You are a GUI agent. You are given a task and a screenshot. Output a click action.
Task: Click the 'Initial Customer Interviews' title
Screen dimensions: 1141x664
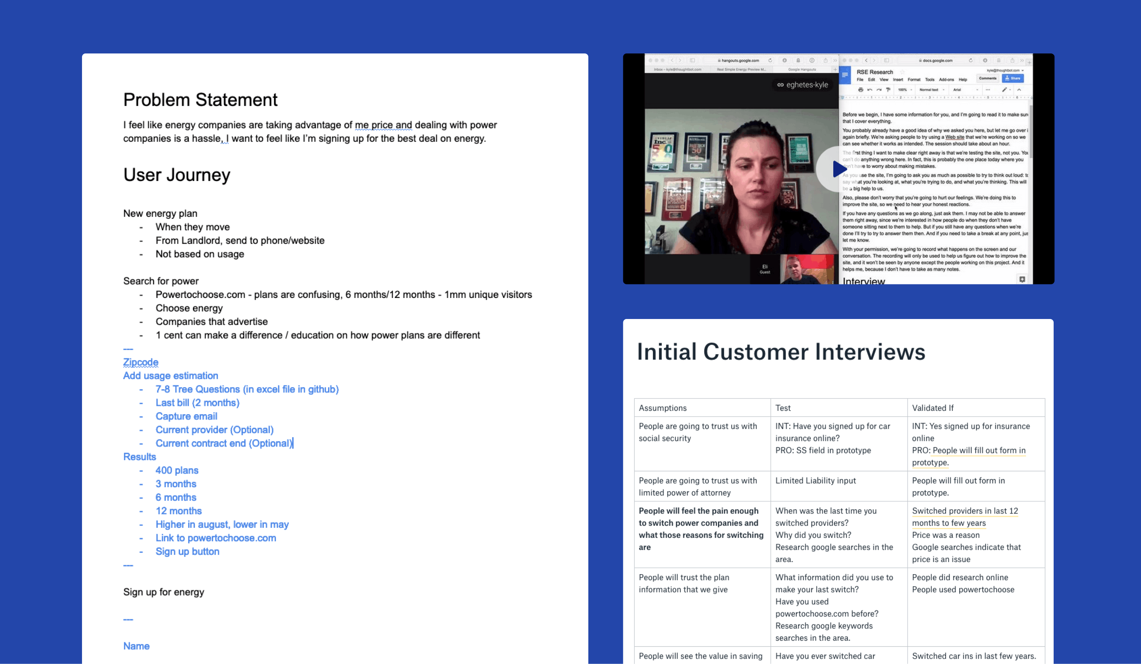click(781, 352)
